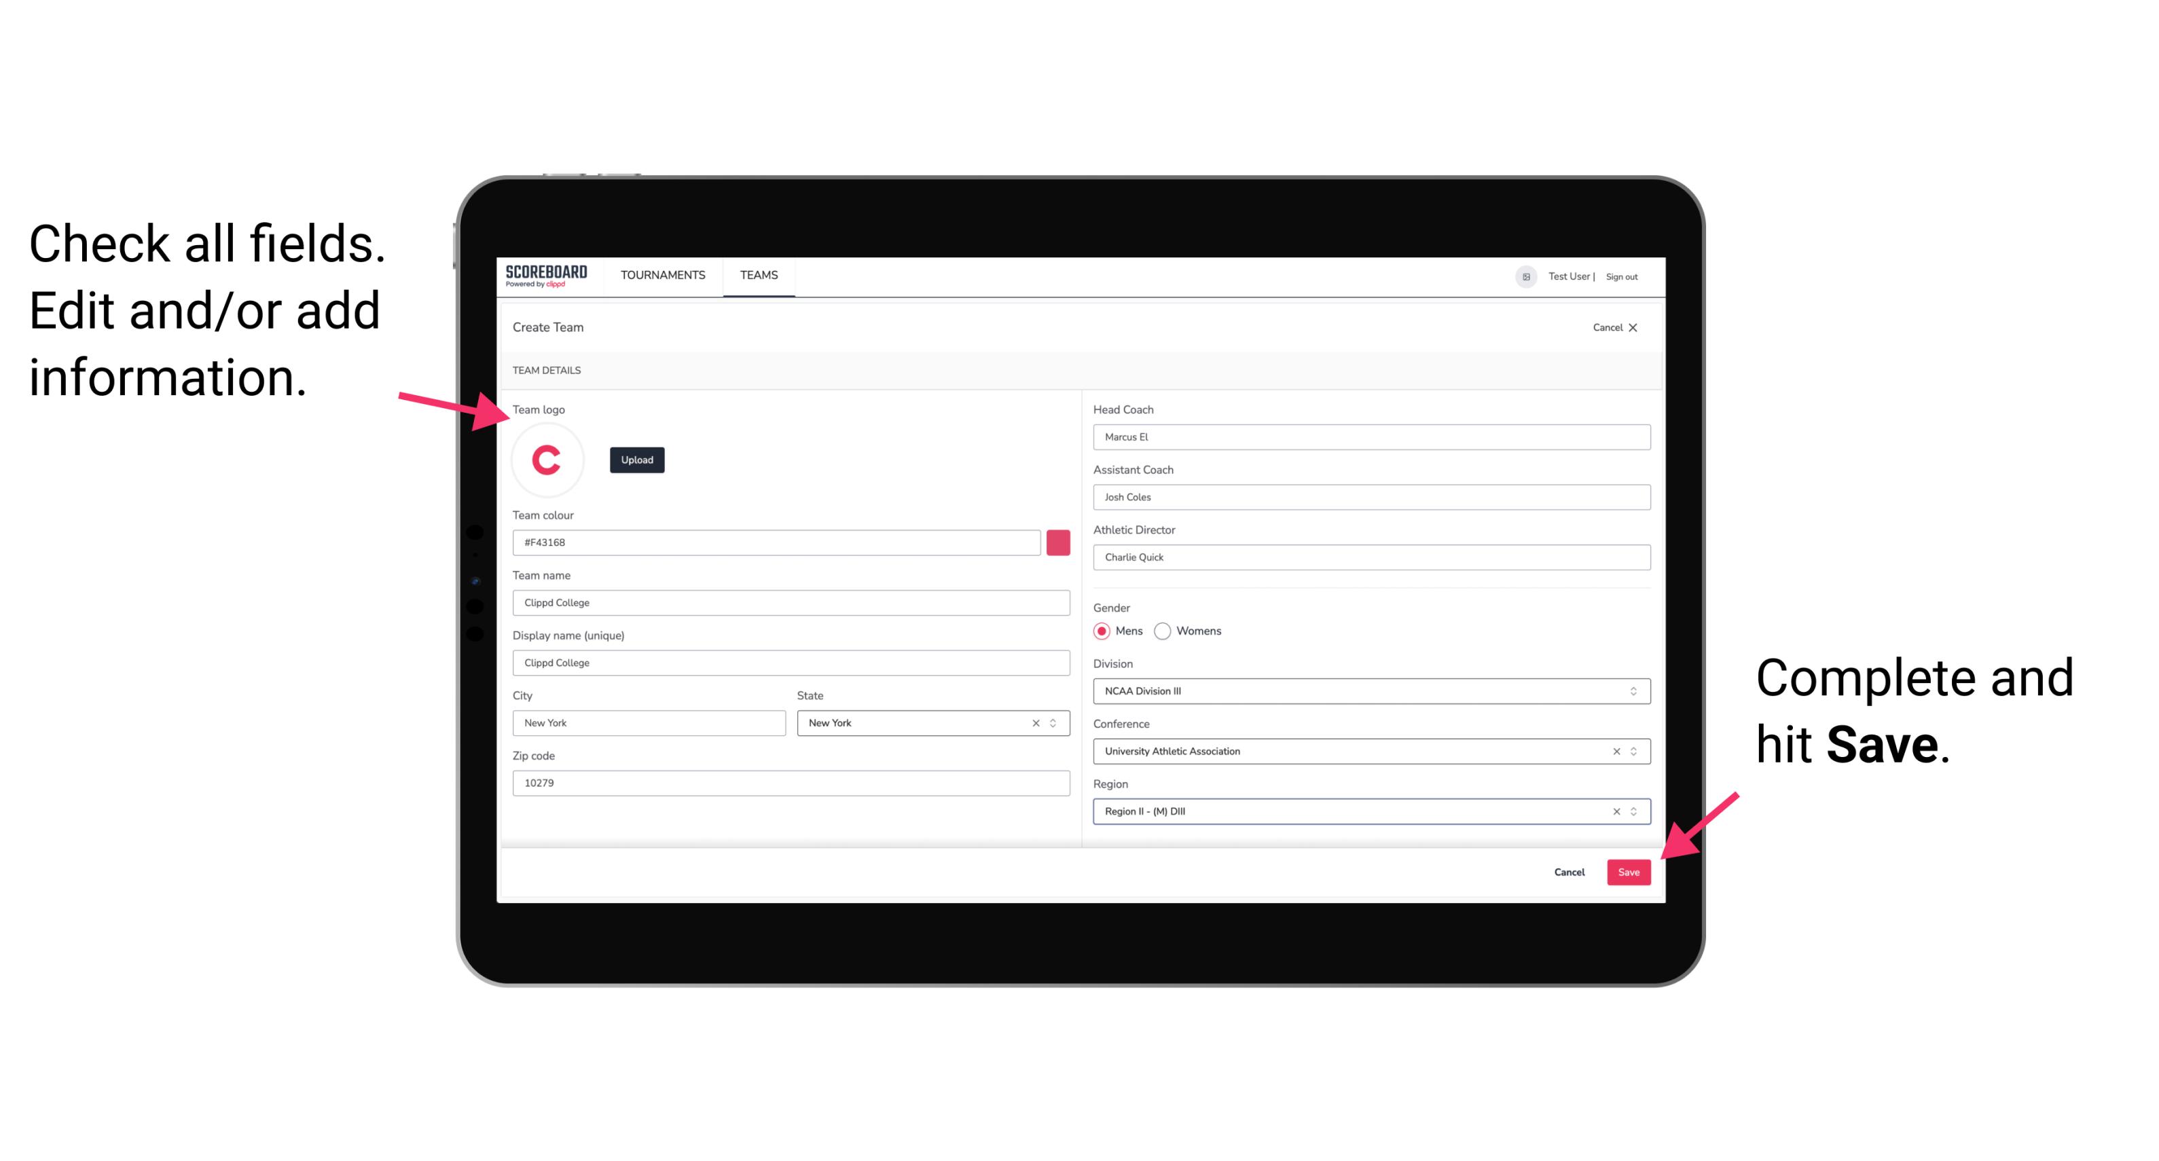The image size is (2159, 1161).
Task: Click the red color swatch next to hex field
Action: (x=1058, y=542)
